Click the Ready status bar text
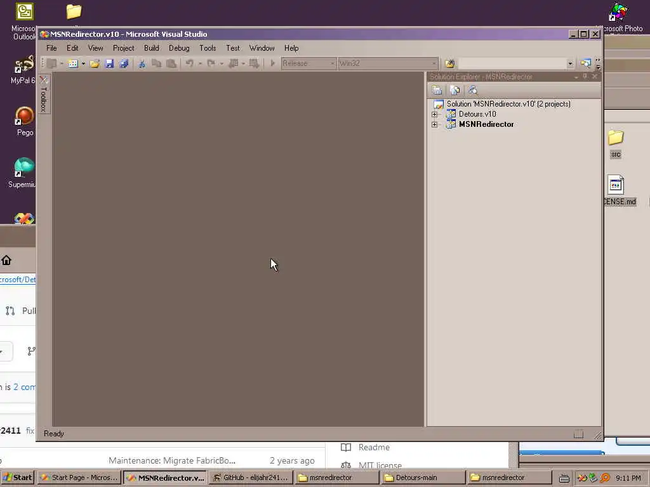The width and height of the screenshot is (650, 487). pyautogui.click(x=54, y=434)
